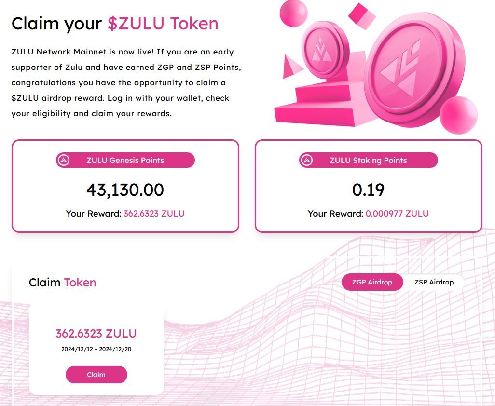
Task: Click the ZULU Staking Points label
Action: point(368,161)
